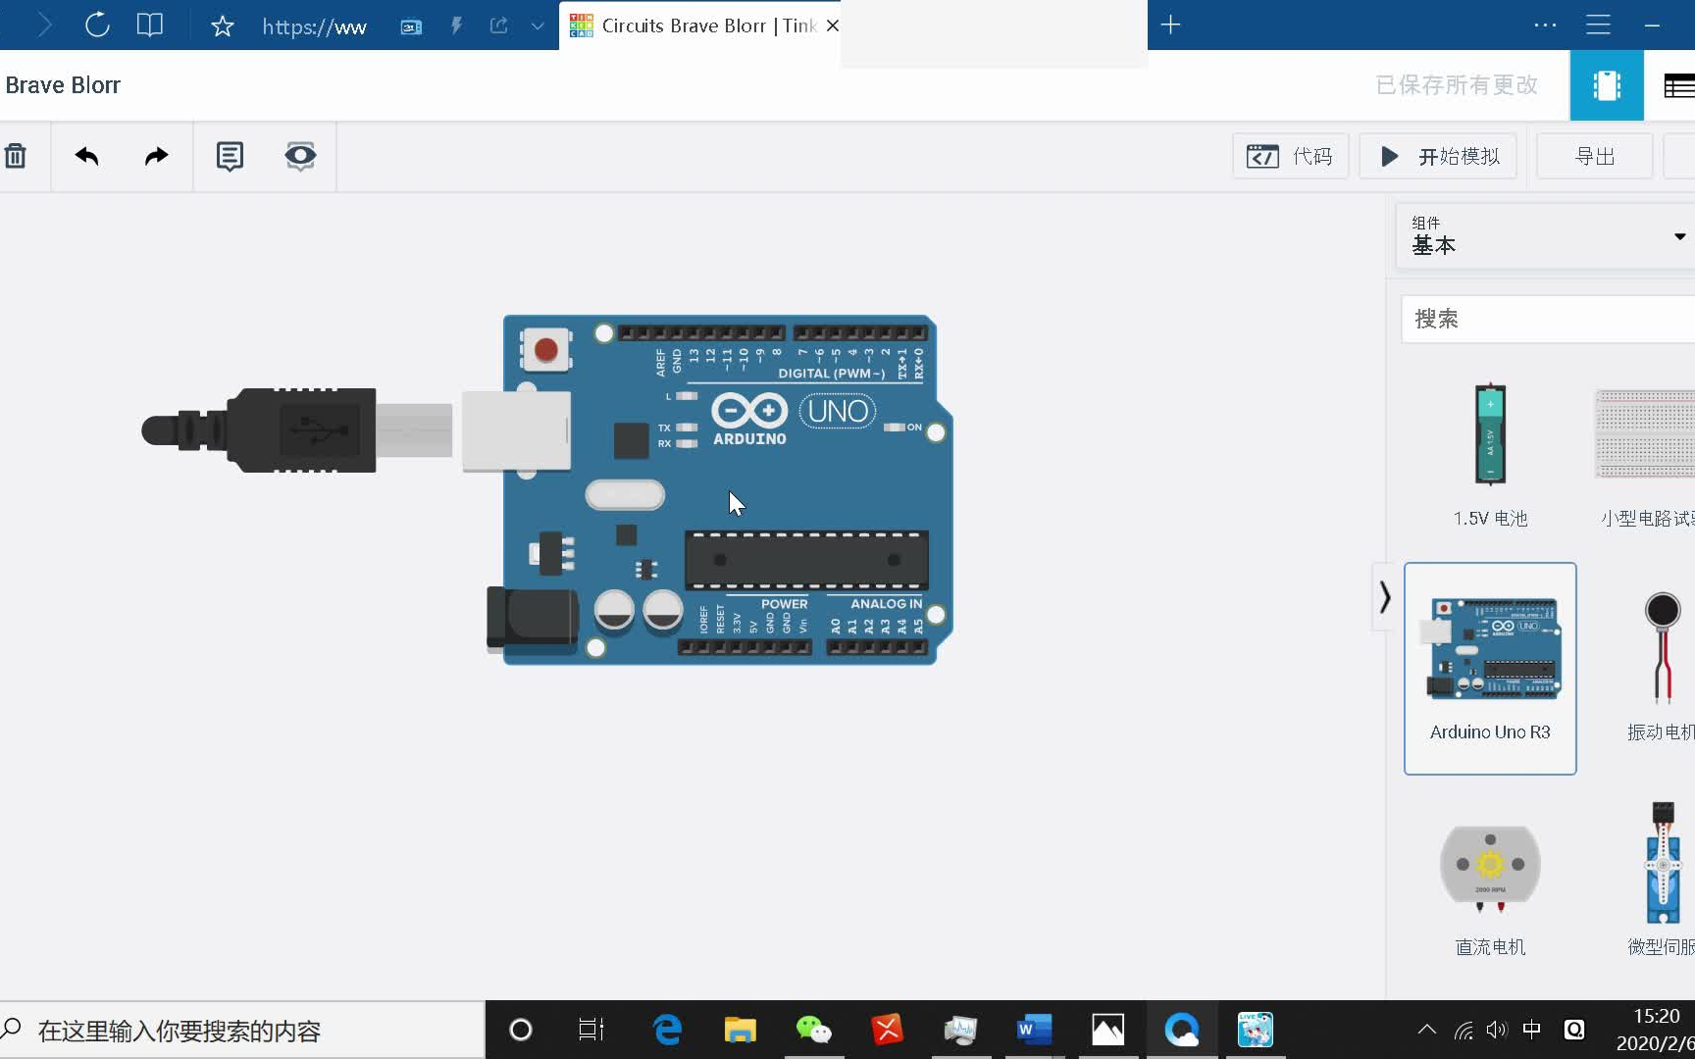Image resolution: width=1695 pixels, height=1059 pixels.
Task: Open network settings in system tray
Action: click(1464, 1030)
